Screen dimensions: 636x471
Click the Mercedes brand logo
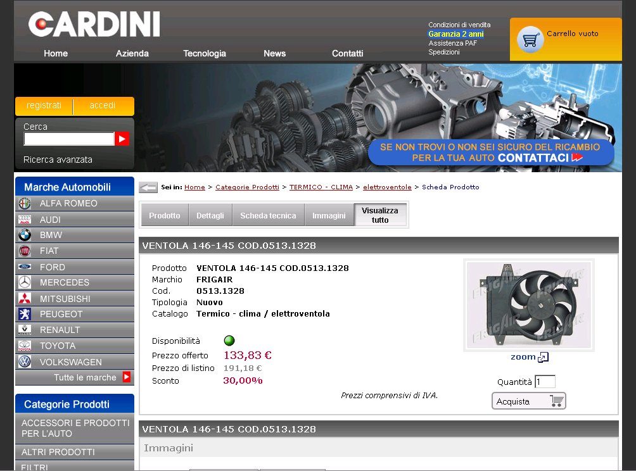pos(25,282)
